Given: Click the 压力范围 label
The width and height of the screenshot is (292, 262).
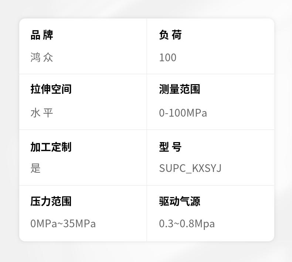Looking at the screenshot, I should (51, 201).
